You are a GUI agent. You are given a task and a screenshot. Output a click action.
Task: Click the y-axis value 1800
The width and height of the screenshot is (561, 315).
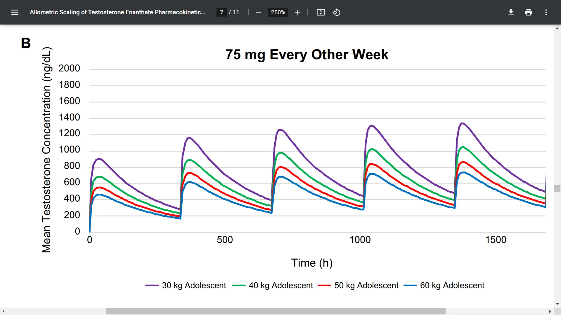pos(69,85)
